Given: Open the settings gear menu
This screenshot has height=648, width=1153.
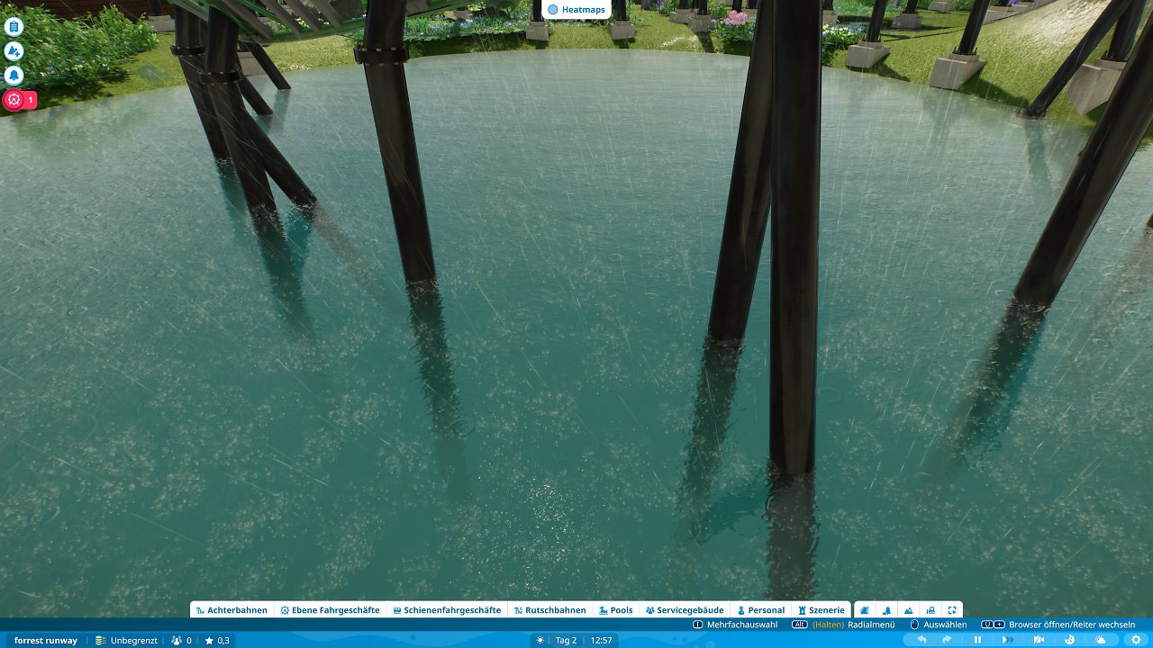Looking at the screenshot, I should pos(1136,640).
